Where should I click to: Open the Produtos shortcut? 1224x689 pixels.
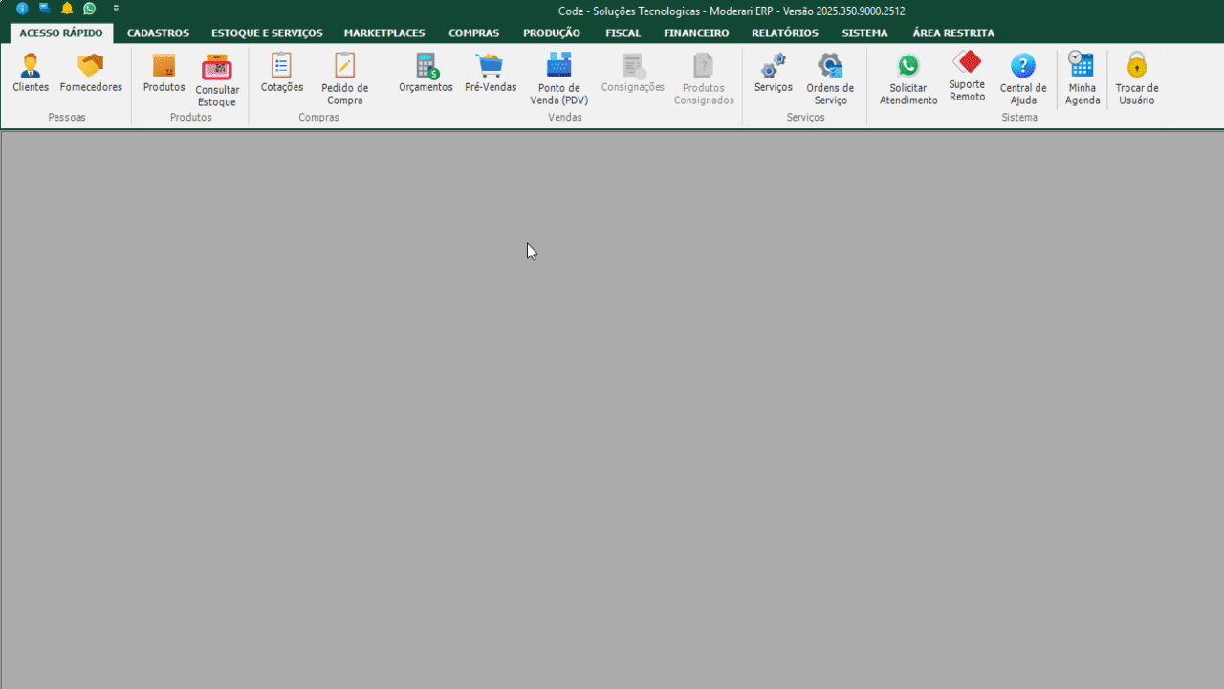(x=164, y=74)
